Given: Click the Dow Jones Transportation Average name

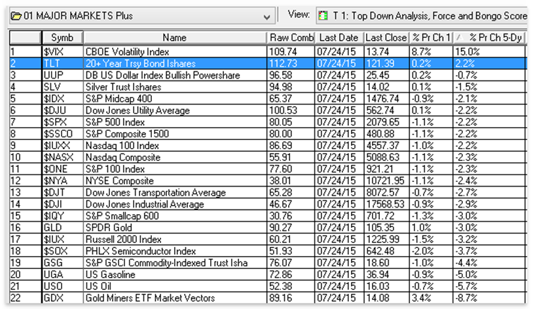Looking at the screenshot, I should (x=155, y=192).
